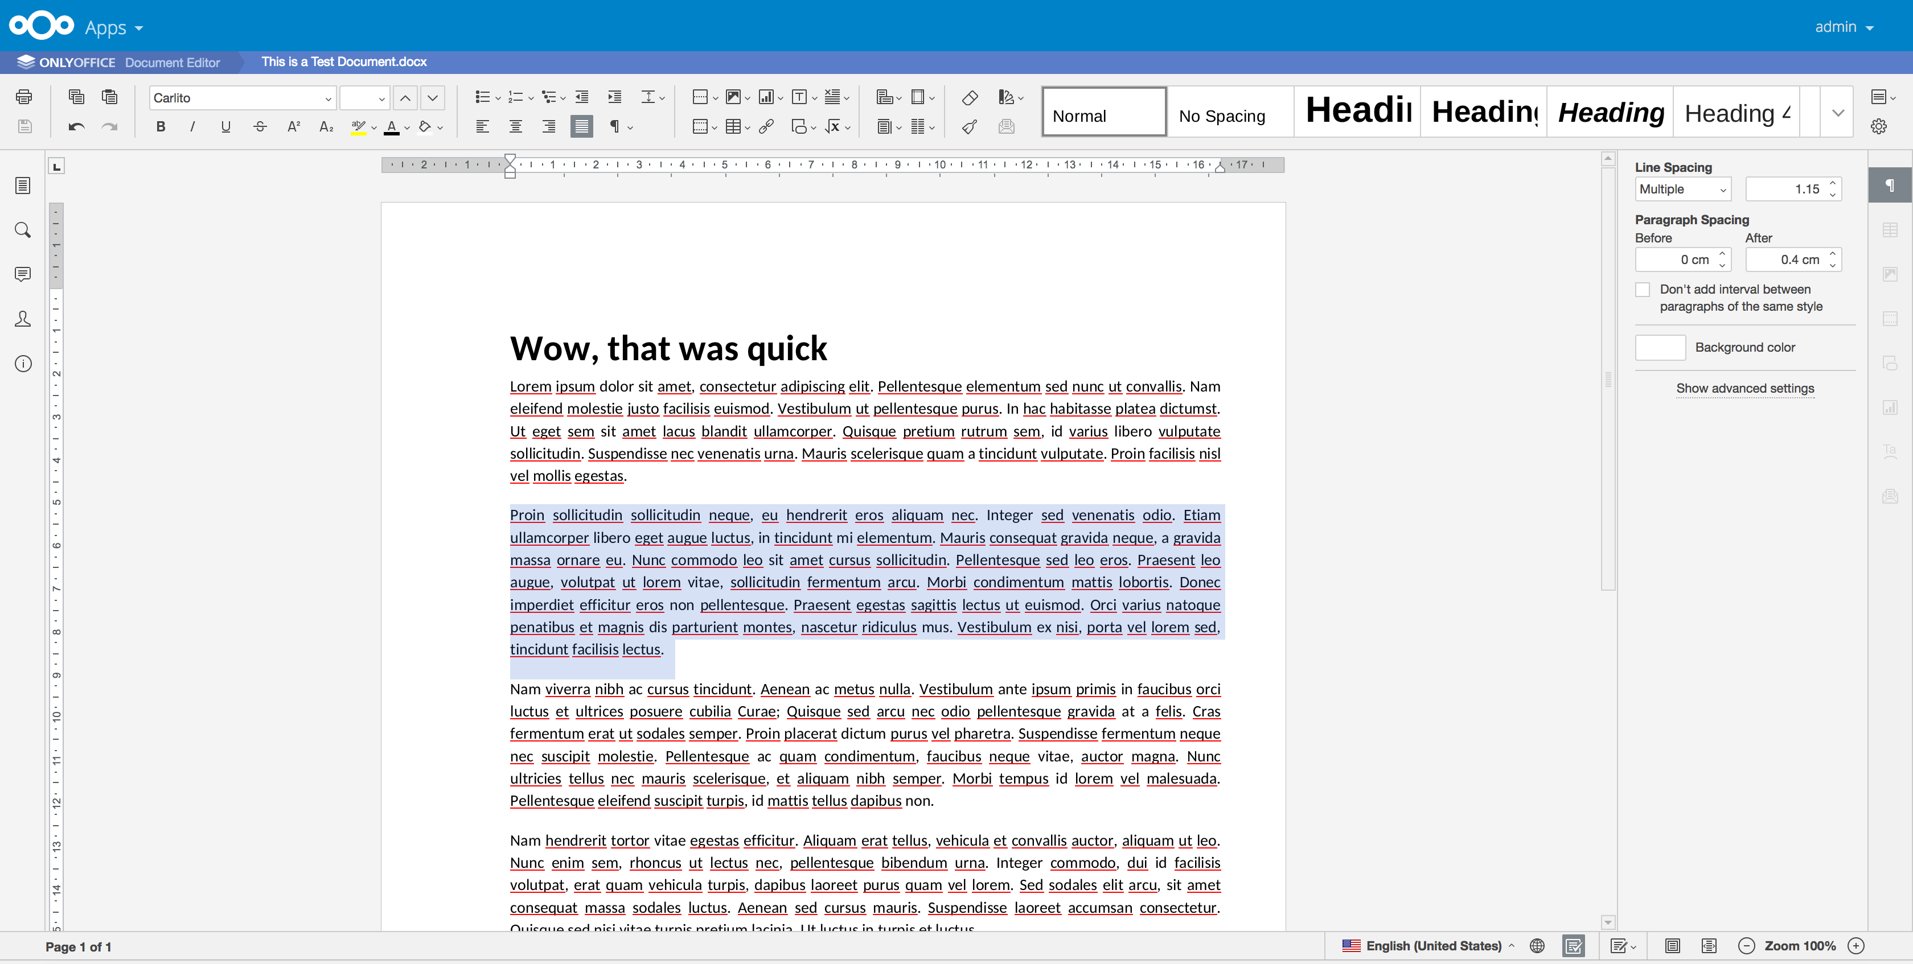Click the After spacing 0.4 cm field
Image resolution: width=1913 pixels, height=964 pixels.
pyautogui.click(x=1793, y=259)
